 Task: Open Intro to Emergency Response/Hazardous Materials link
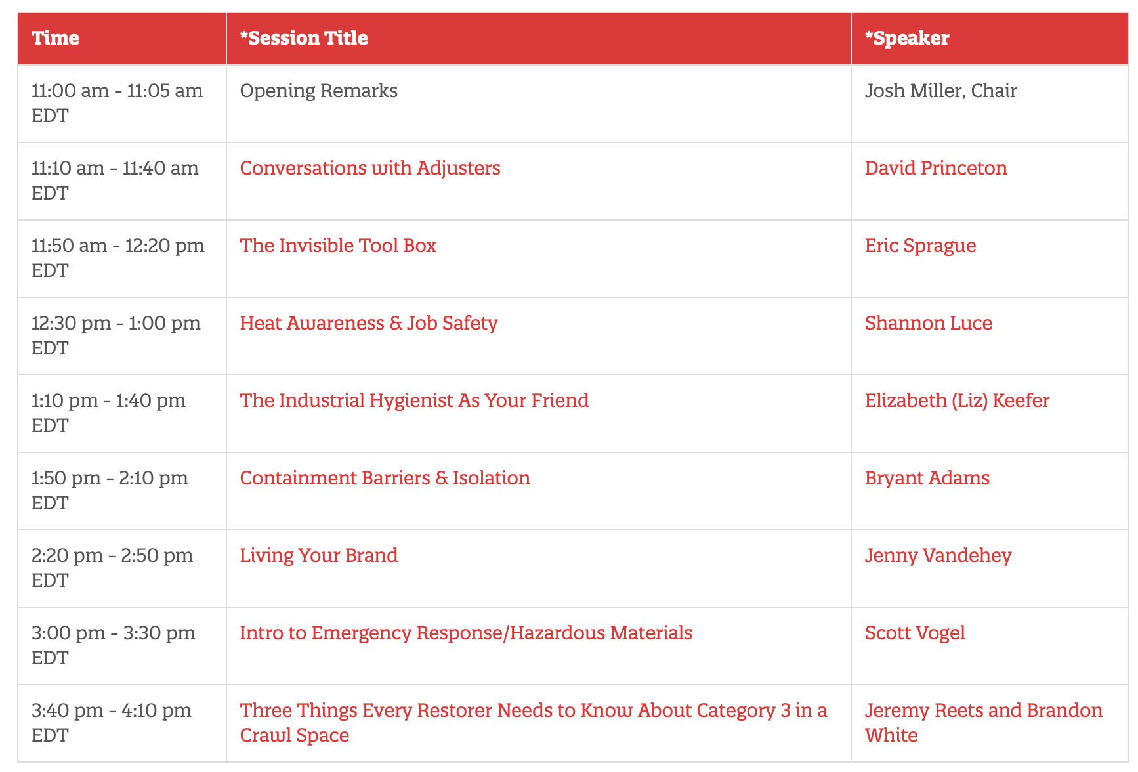point(466,633)
